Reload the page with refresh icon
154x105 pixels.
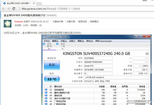click(x=14, y=9)
